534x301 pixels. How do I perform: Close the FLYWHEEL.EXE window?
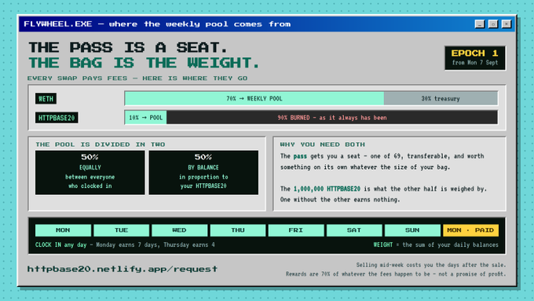507,24
